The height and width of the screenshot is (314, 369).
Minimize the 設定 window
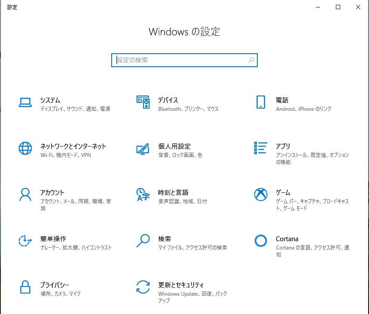[x=318, y=7]
